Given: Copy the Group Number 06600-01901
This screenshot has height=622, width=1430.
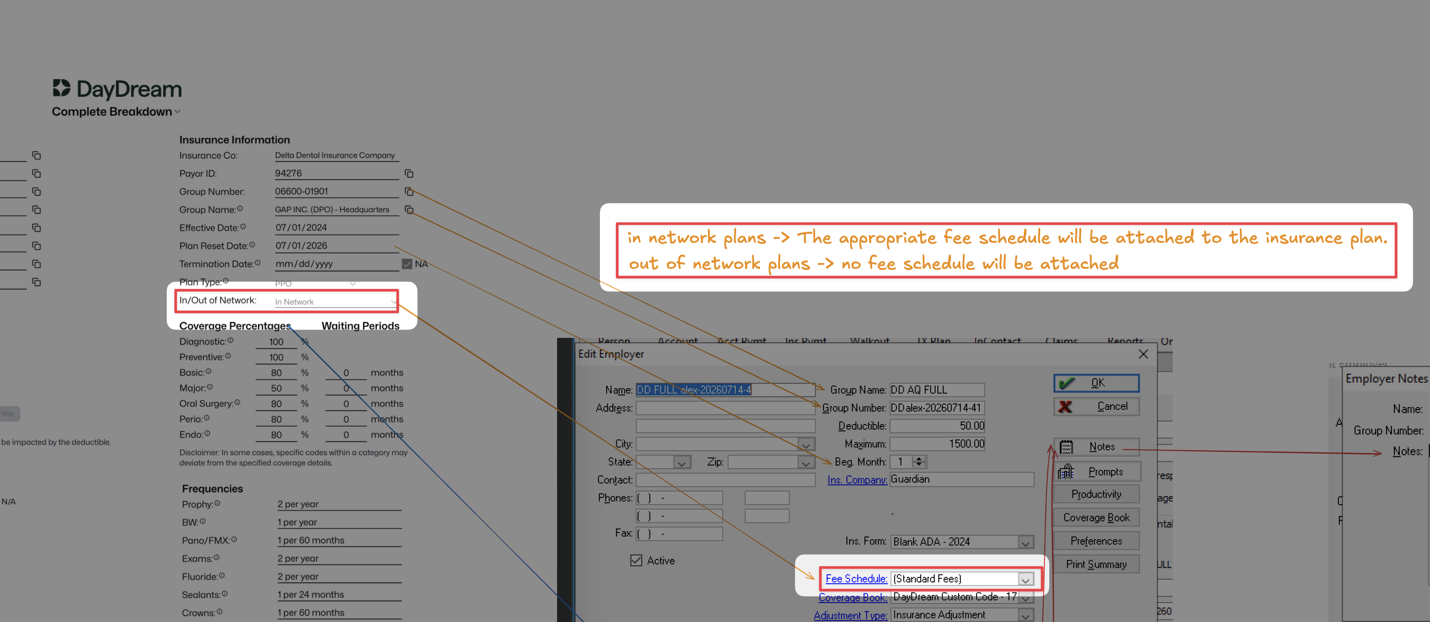Looking at the screenshot, I should (409, 192).
